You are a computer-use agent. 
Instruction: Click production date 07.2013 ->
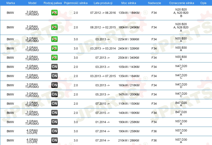[102, 58]
